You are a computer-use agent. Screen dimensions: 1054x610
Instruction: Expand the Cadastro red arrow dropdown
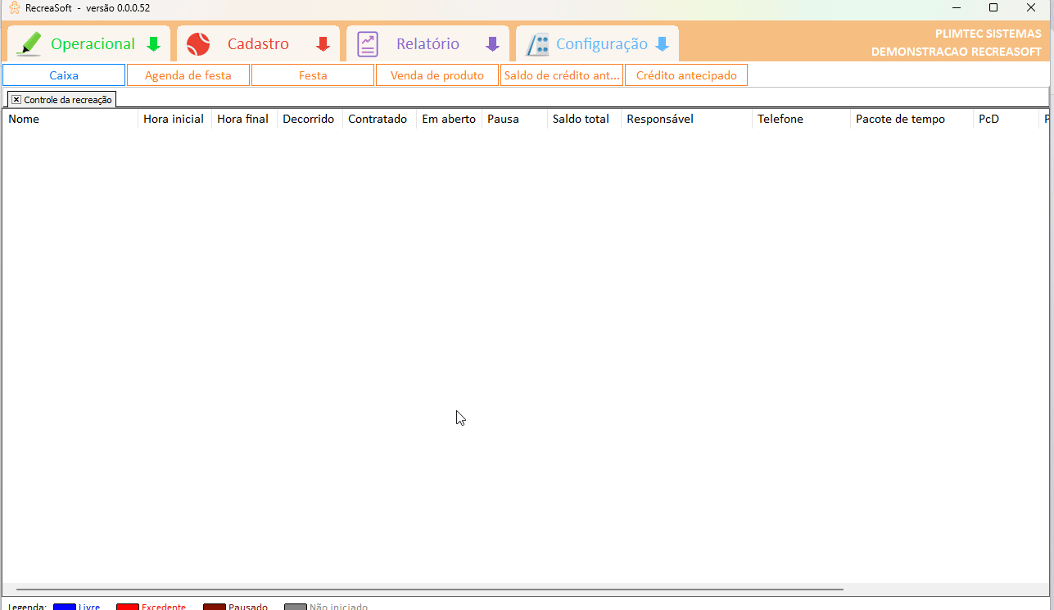pos(323,44)
